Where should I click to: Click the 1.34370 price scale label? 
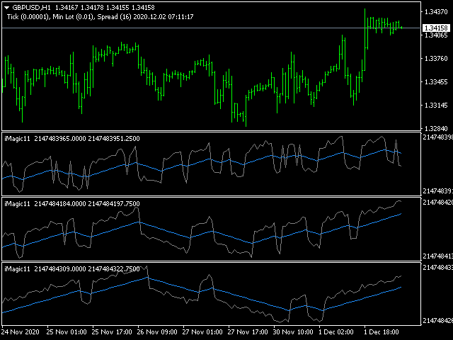point(436,13)
